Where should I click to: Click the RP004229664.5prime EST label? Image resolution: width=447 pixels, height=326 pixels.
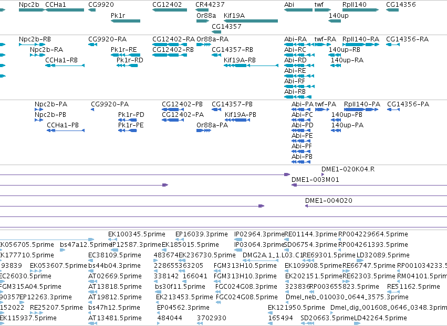tap(373, 234)
